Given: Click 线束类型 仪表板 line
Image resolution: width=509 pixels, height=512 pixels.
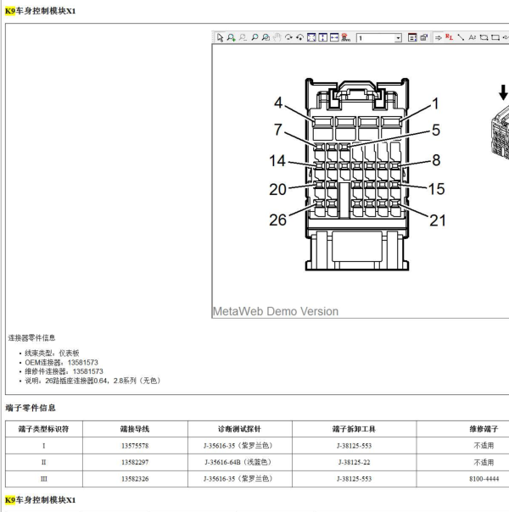Looking at the screenshot, I should pos(52,353).
